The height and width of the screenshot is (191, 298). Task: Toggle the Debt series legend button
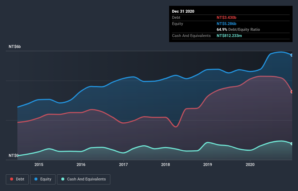(x=17, y=179)
